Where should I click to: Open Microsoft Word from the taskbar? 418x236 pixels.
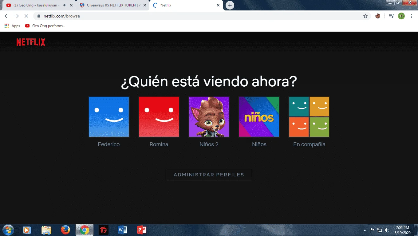[x=123, y=230]
